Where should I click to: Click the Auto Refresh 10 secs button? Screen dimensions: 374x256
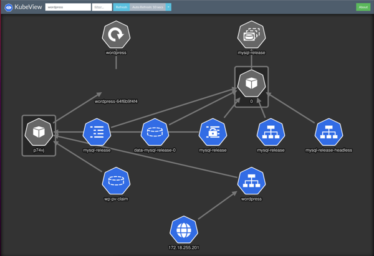tap(148, 7)
